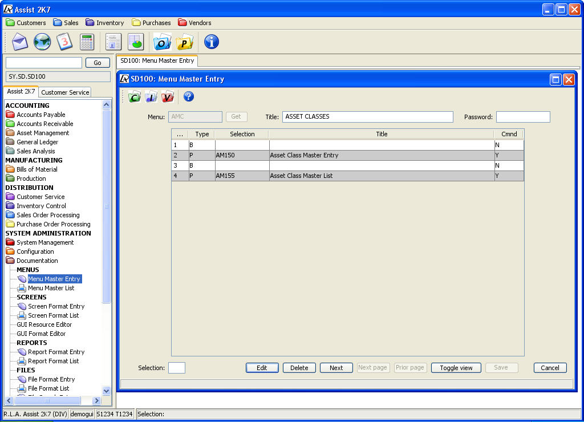Open Production folder
The width and height of the screenshot is (584, 422).
pyautogui.click(x=31, y=178)
